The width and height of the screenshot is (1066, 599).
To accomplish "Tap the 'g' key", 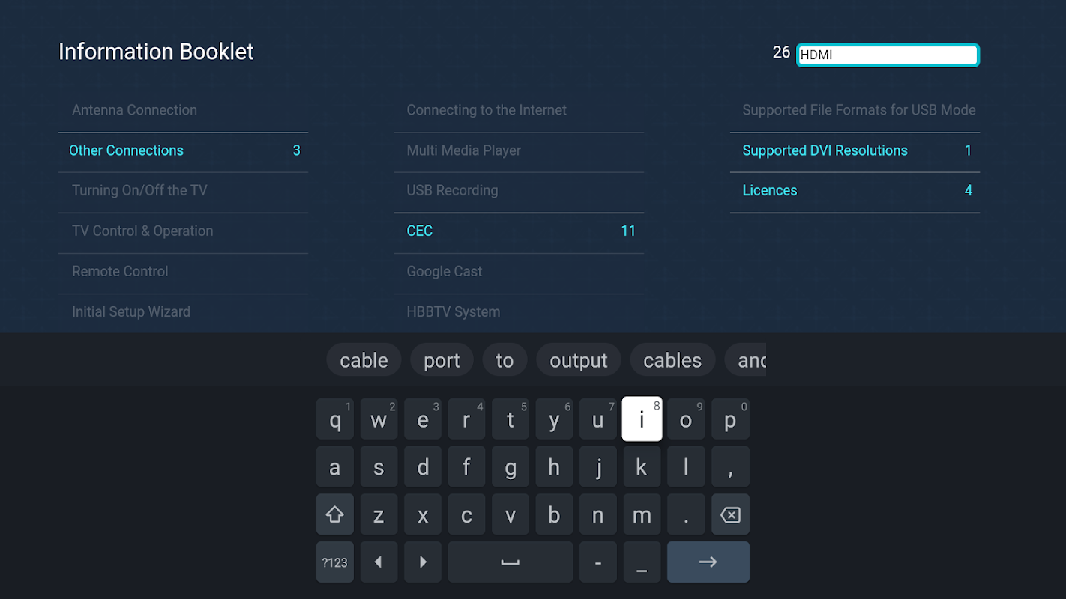I will pos(511,466).
